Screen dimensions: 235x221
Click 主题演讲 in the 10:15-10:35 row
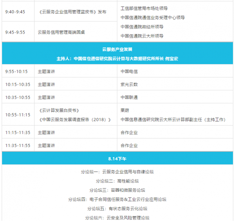[x=46, y=84]
